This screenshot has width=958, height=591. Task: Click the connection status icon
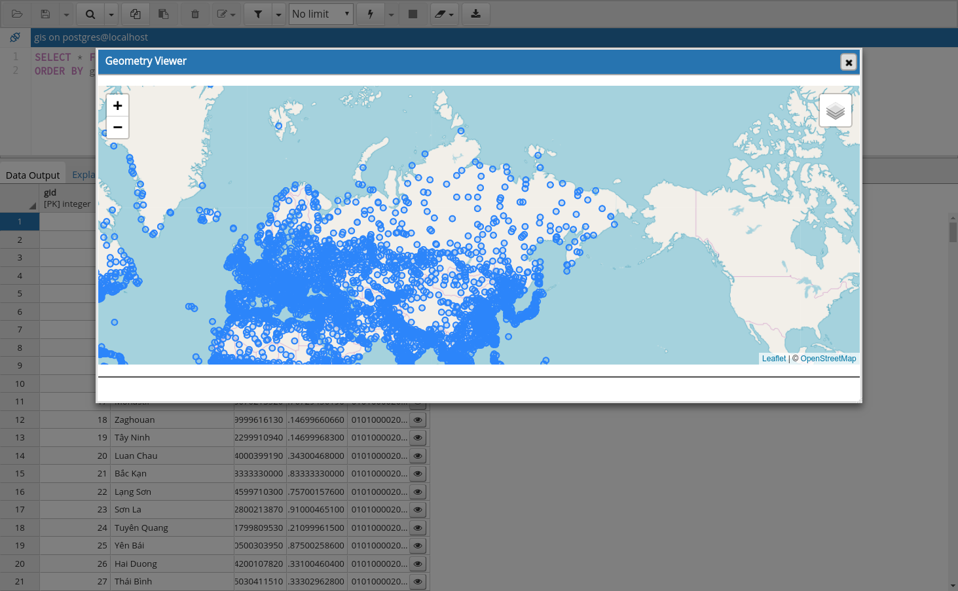[x=15, y=37]
